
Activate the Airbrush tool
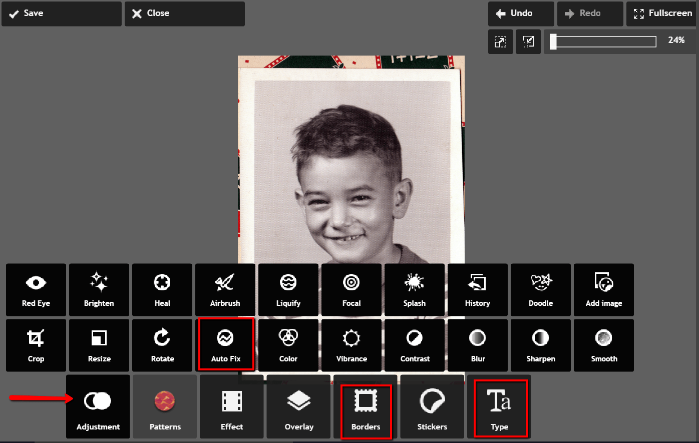point(225,290)
